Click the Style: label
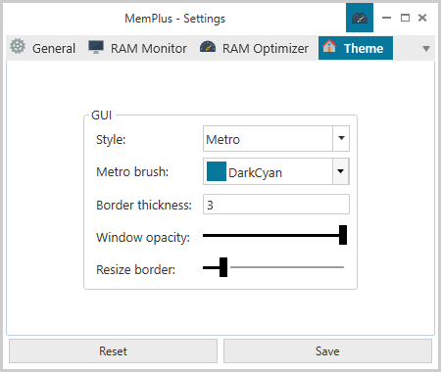Viewport: 441px width, 372px height. coord(111,140)
